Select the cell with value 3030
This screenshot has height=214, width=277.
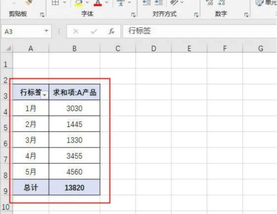click(x=74, y=108)
